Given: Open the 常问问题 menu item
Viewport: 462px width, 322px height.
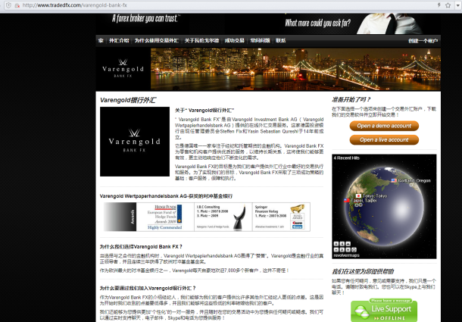Looking at the screenshot, I should click(260, 40).
